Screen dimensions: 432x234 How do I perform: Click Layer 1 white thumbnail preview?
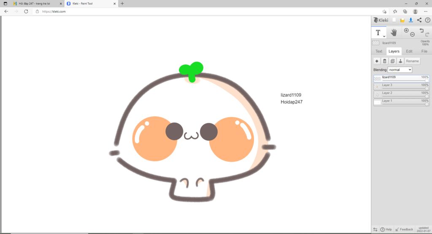pyautogui.click(x=377, y=103)
